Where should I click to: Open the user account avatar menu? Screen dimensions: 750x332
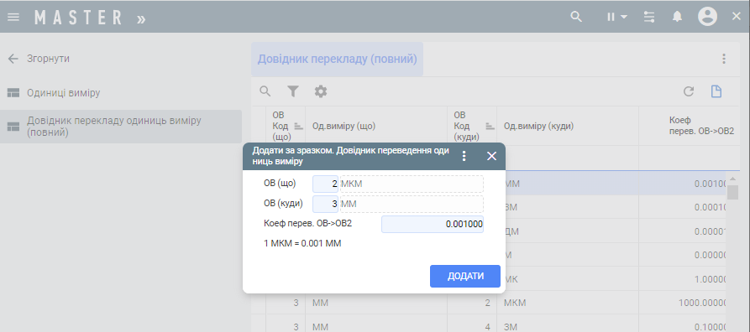tap(707, 17)
